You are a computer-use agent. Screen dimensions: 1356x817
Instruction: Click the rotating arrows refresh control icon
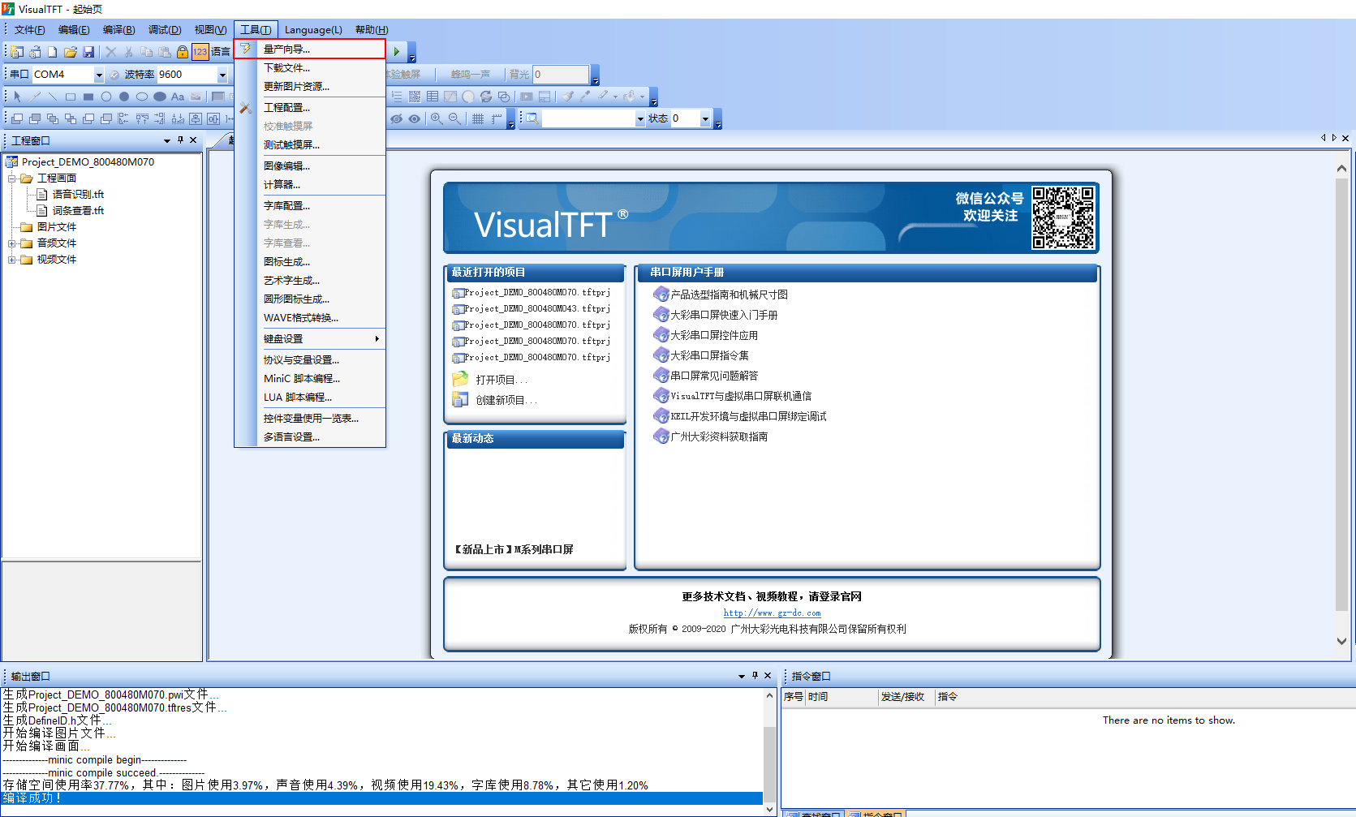pos(486,97)
